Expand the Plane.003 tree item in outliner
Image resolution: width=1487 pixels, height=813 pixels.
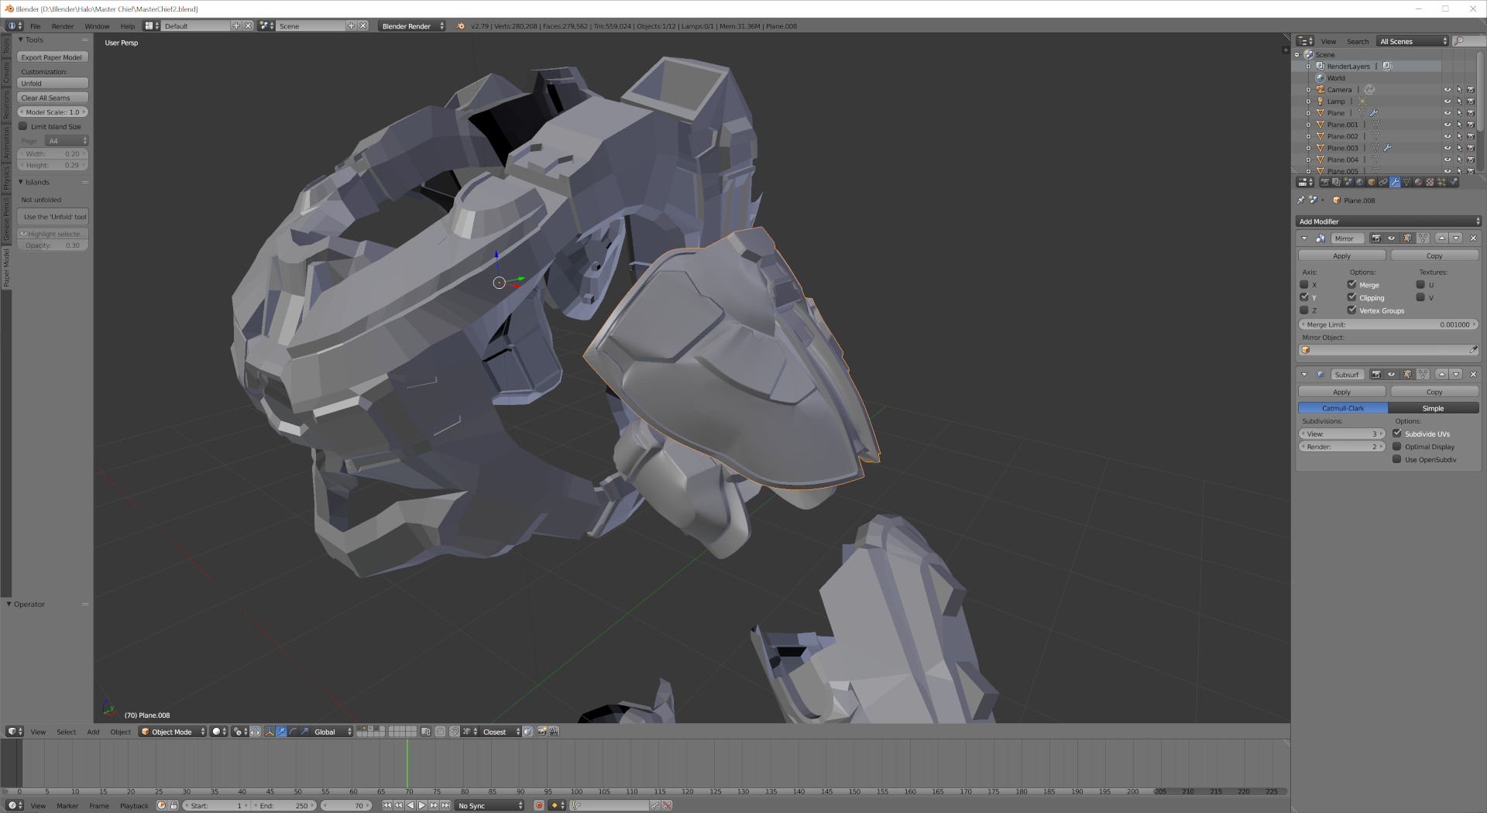coord(1309,148)
